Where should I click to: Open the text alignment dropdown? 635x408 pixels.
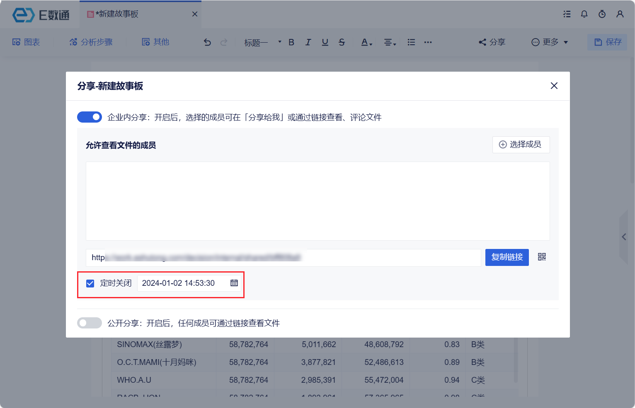pyautogui.click(x=390, y=42)
